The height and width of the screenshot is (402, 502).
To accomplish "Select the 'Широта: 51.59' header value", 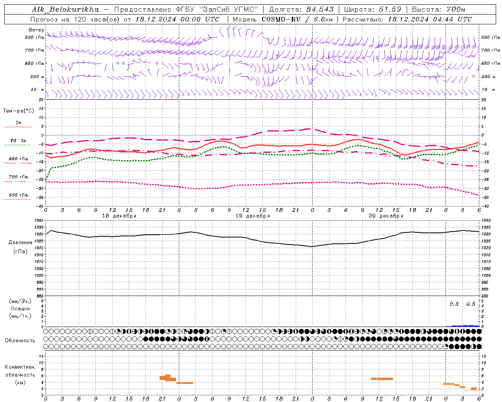I will (373, 9).
